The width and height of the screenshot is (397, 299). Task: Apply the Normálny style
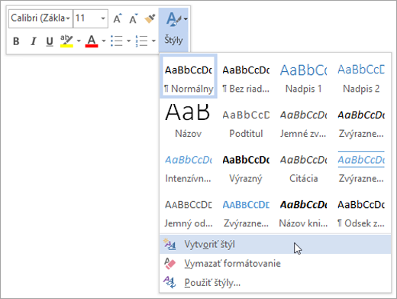(x=189, y=76)
